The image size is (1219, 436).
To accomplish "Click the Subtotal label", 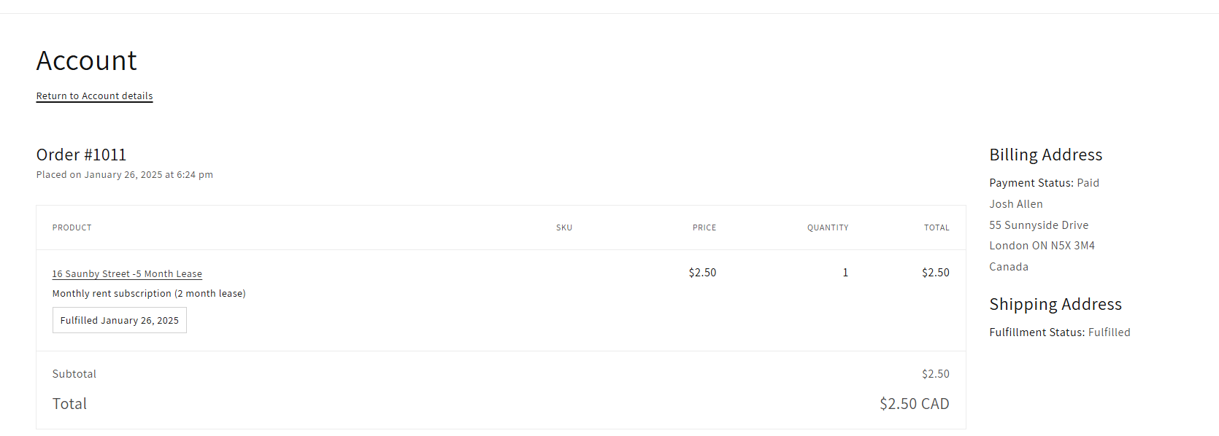I will (74, 374).
